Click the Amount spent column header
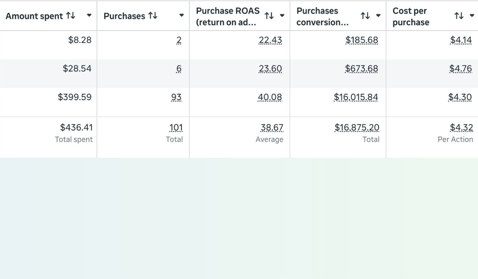Image resolution: width=478 pixels, height=279 pixels. (34, 16)
